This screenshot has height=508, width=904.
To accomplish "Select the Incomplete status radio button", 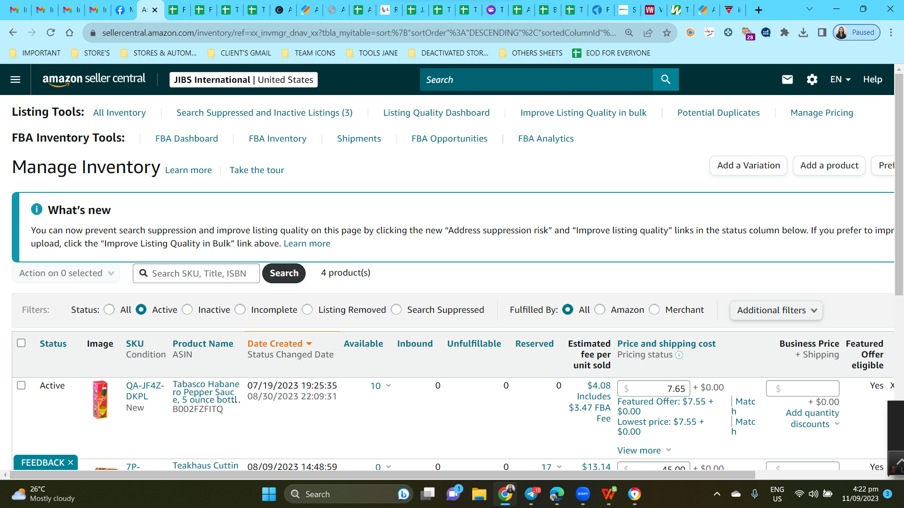I will [240, 310].
